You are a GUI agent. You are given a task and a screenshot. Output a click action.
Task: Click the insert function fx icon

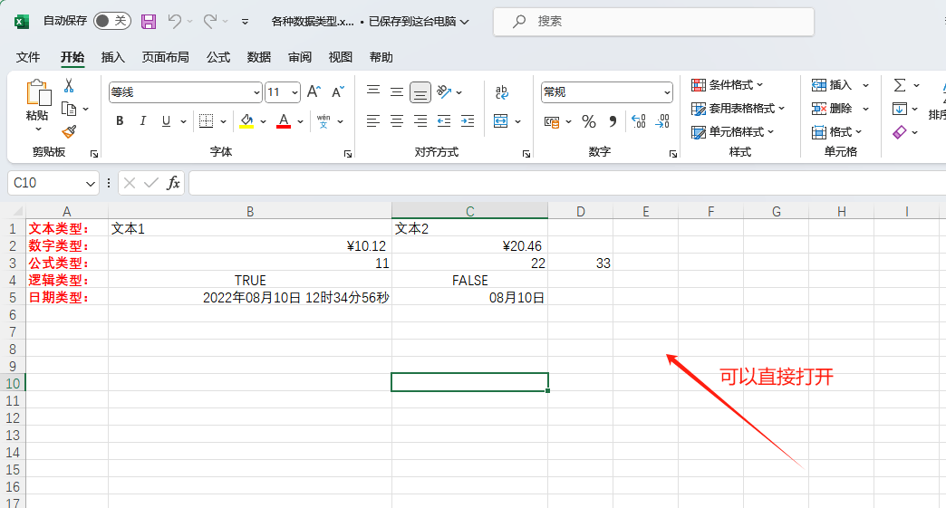coord(173,183)
